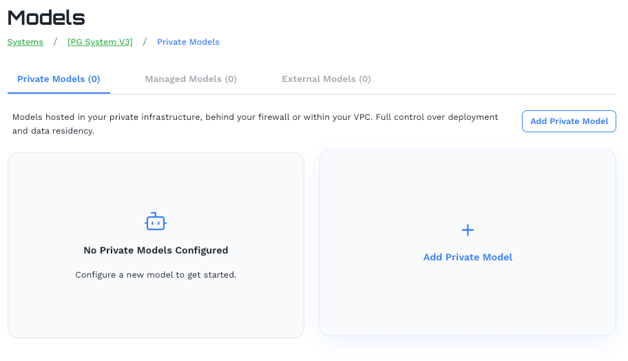Go to Systems via breadcrumb link
Screen dimensions: 628x361
[25, 42]
